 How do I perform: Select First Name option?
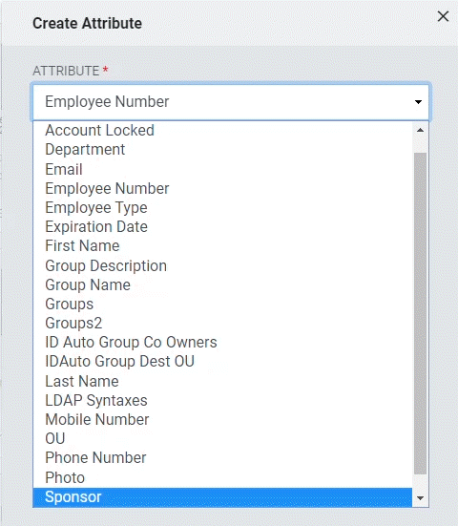click(x=222, y=246)
